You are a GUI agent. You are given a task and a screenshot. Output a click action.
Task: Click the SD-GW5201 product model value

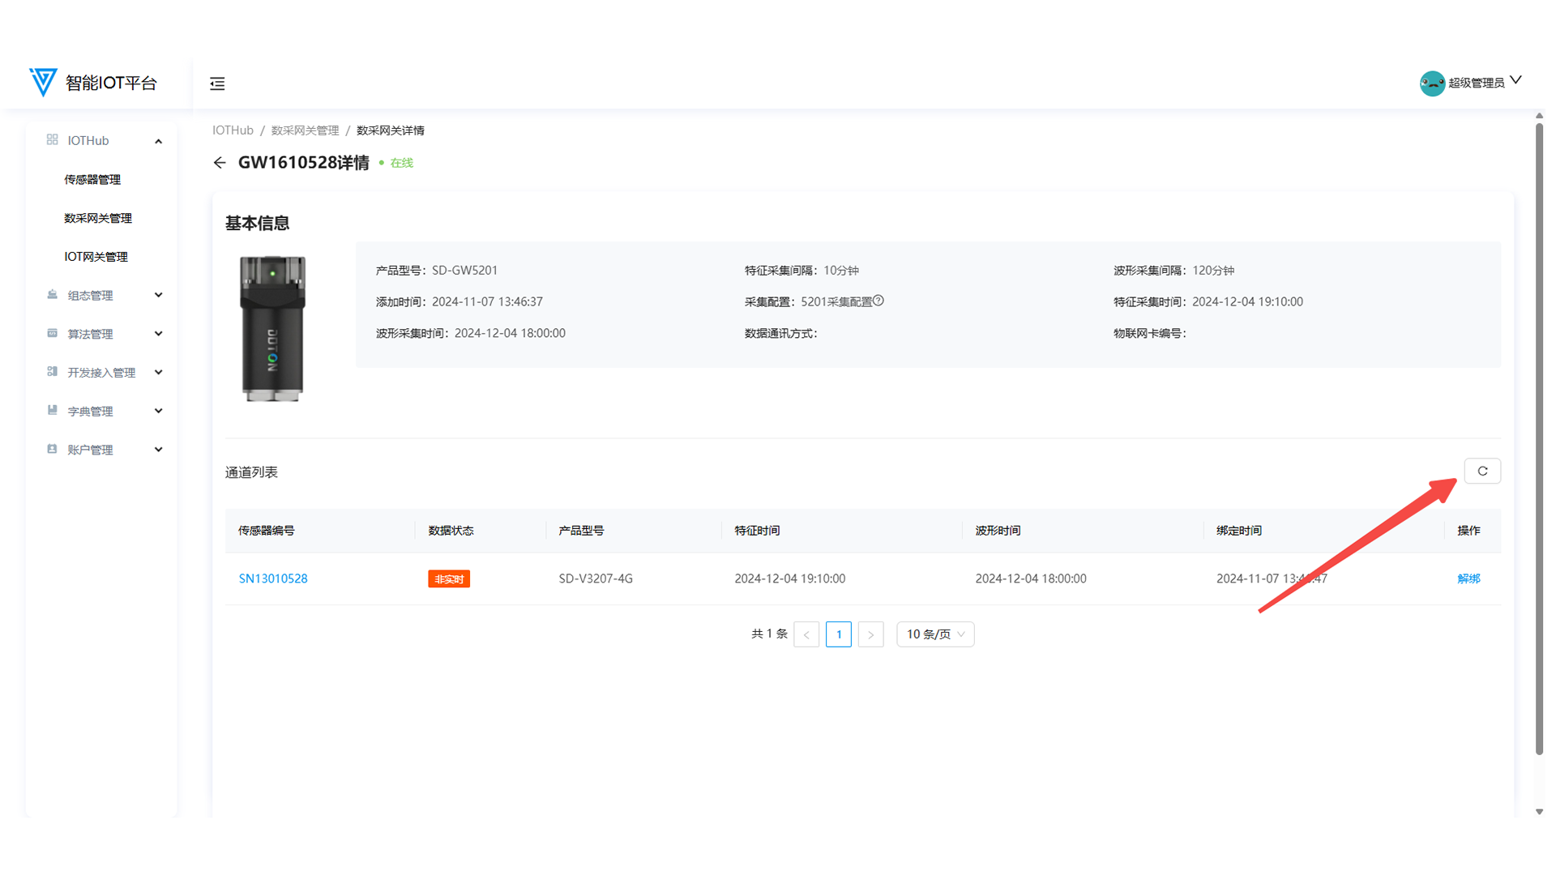point(464,271)
